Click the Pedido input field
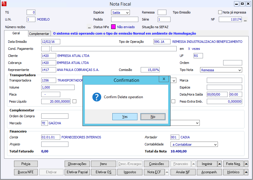Image resolution: width=253 pixels, height=180 pixels. 125,19
